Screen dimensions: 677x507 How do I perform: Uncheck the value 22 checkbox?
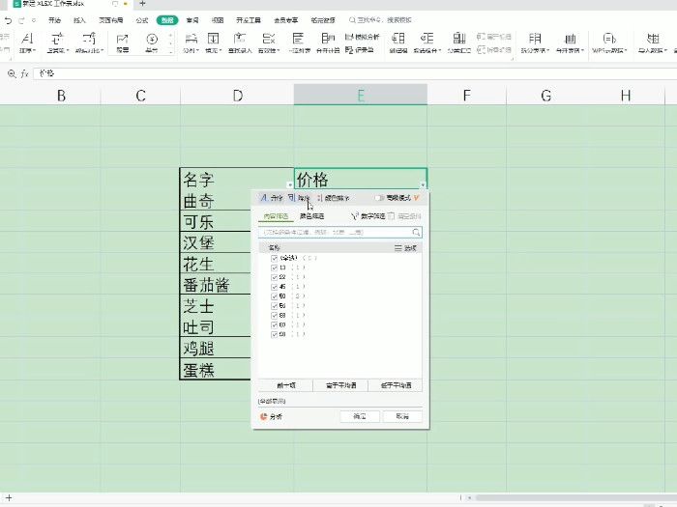coord(274,277)
